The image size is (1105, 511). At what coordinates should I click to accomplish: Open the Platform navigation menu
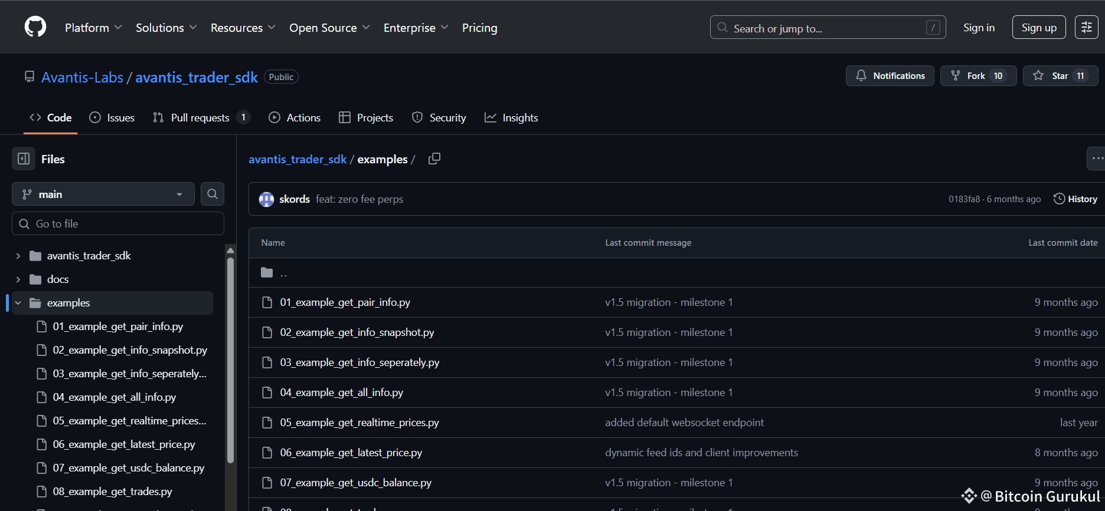[93, 28]
